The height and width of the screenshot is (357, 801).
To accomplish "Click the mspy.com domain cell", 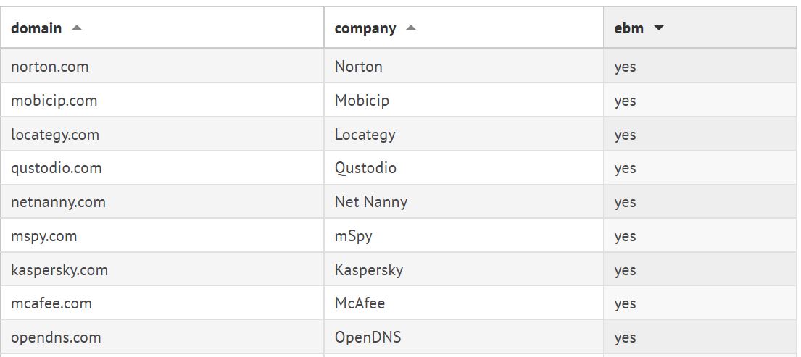I will click(x=44, y=236).
